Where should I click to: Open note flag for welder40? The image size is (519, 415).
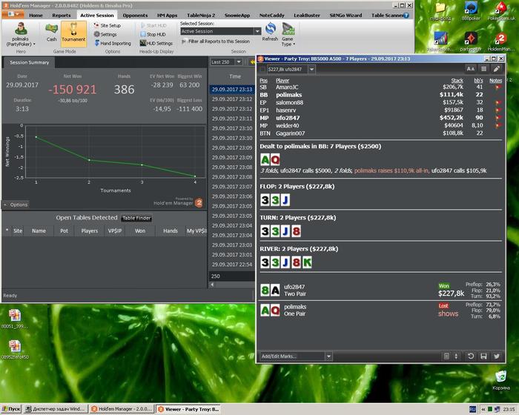(497, 126)
